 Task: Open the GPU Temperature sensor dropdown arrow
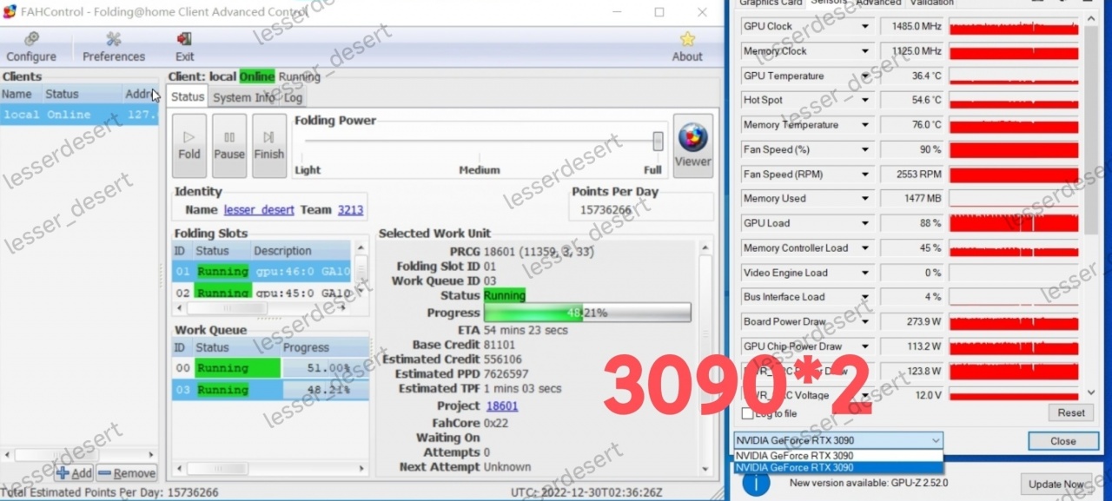click(x=865, y=76)
